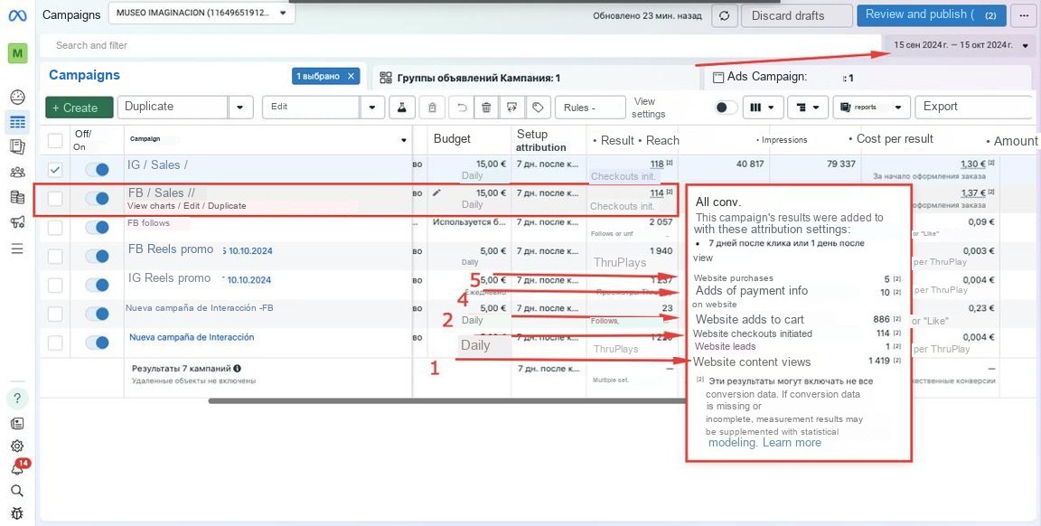Click the Search and filter field

(x=461, y=45)
